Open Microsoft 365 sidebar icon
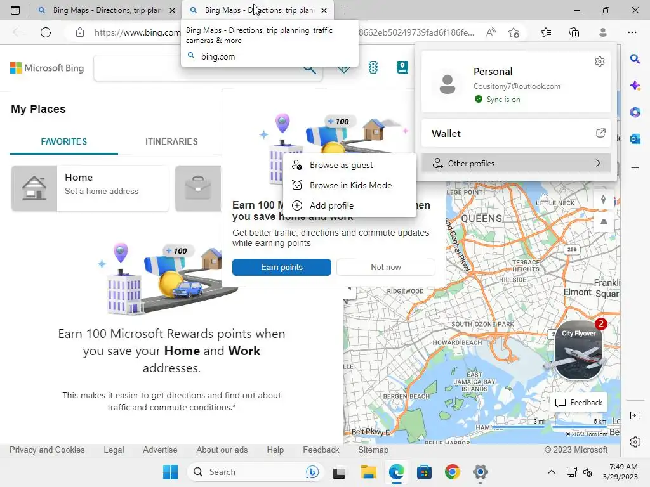The width and height of the screenshot is (650, 487). point(635,112)
